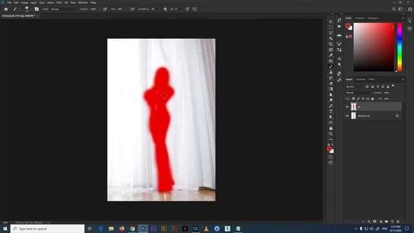
Task: Select the Brush tool in tools panel
Action: 331,67
